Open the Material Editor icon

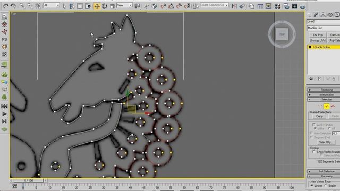tap(277, 6)
